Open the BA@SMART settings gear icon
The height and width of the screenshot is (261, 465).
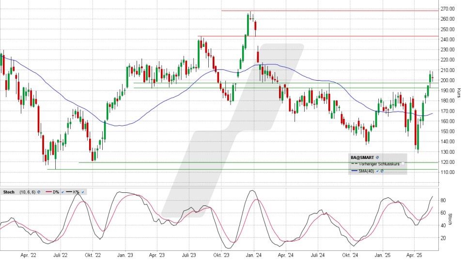coord(377,158)
